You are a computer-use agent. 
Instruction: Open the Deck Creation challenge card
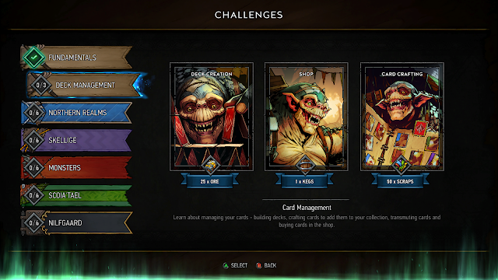(x=212, y=117)
